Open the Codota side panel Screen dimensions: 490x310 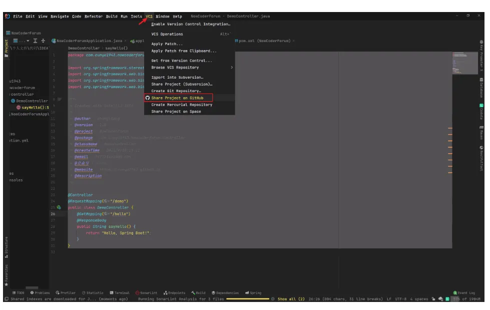(481, 112)
